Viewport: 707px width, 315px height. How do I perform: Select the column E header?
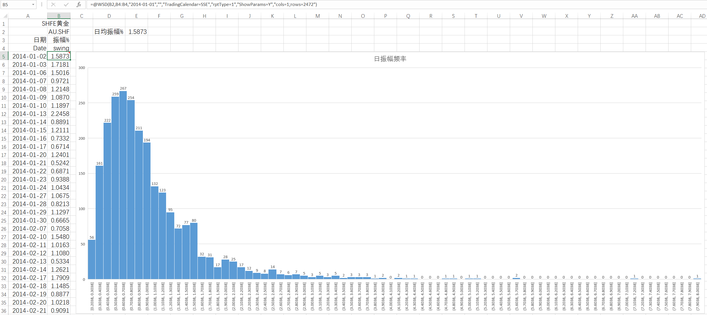click(x=136, y=16)
